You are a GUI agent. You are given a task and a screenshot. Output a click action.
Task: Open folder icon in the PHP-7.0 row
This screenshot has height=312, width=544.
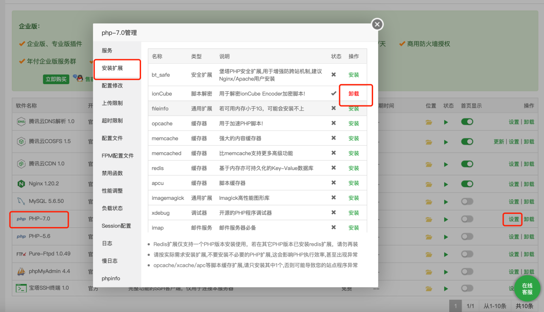pyautogui.click(x=429, y=219)
